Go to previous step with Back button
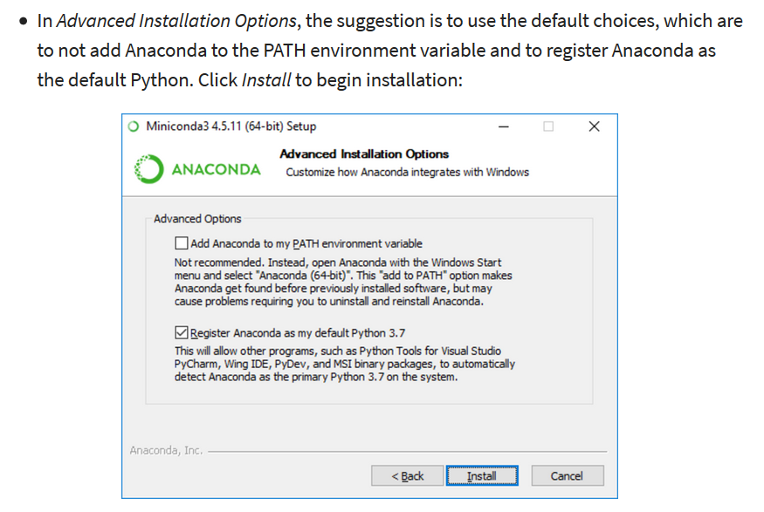 tap(408, 475)
